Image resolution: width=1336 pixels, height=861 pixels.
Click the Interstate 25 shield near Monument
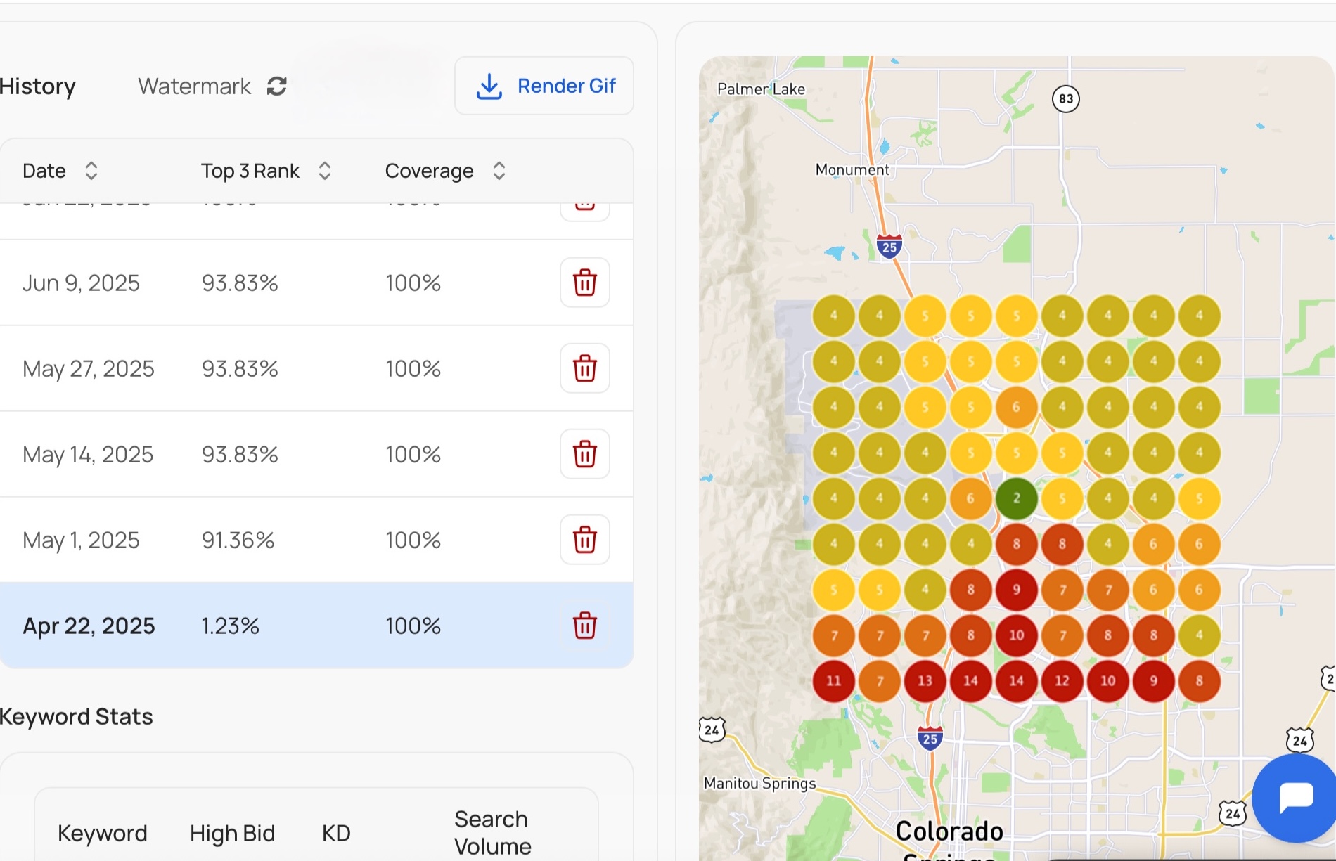click(889, 247)
